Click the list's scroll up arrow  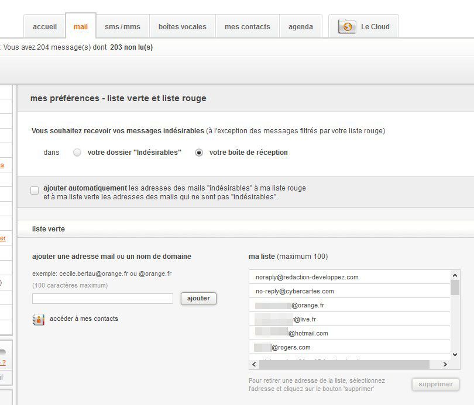tap(455, 275)
